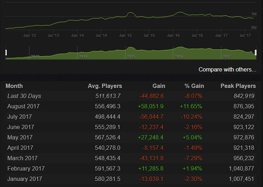Viewport: 263px width, 187px height.
Task: Click the gain value -13,639.1
Action: click(151, 179)
